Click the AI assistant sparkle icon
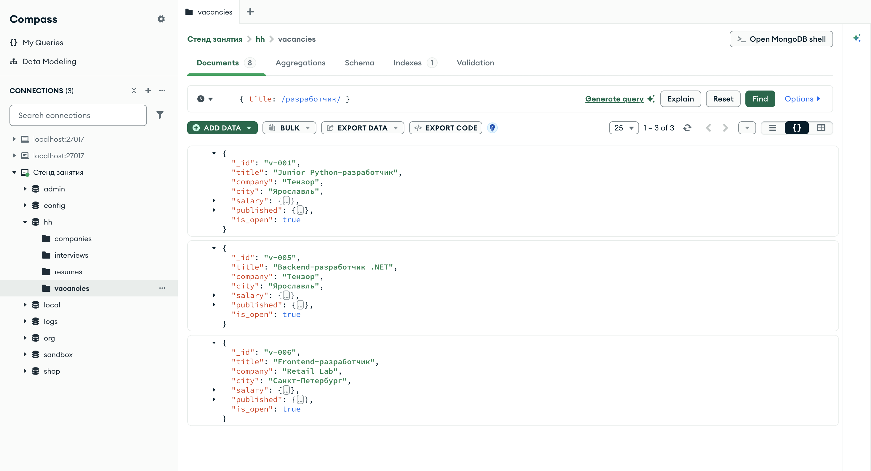Viewport: 871px width, 471px height. pos(856,38)
